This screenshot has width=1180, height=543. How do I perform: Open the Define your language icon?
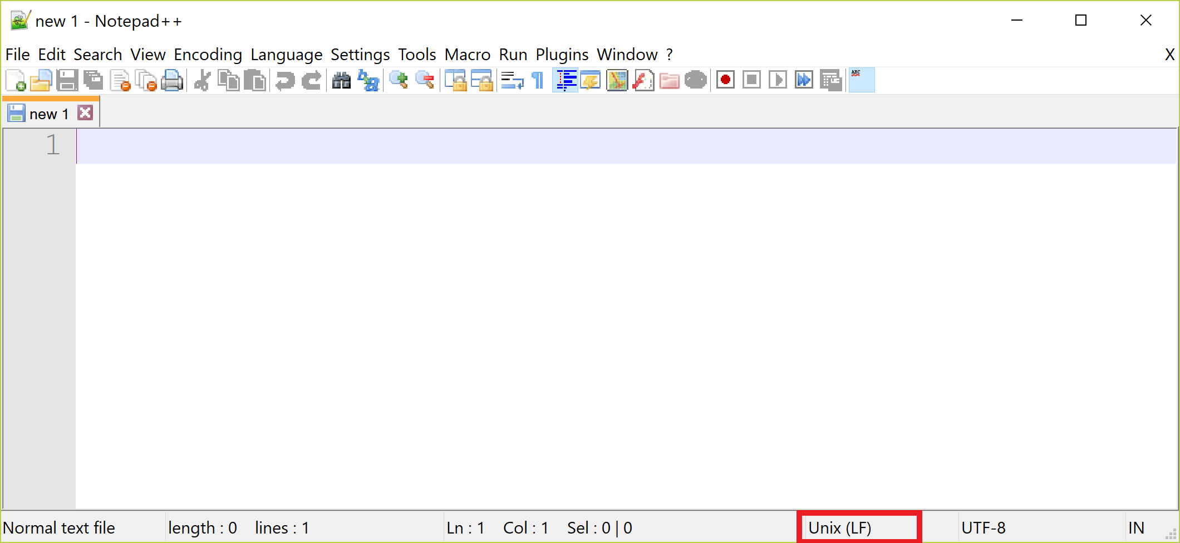coord(591,81)
